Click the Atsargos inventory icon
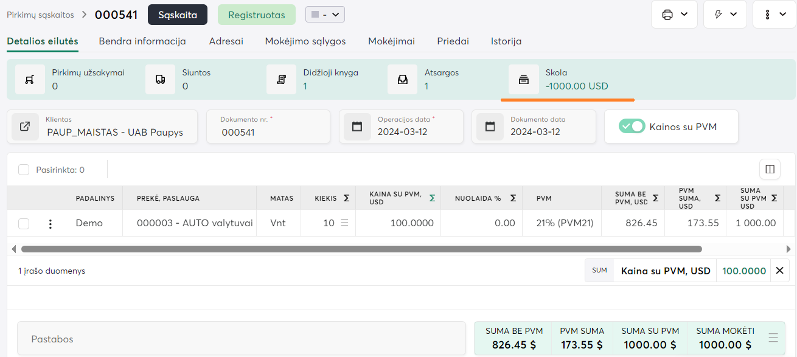The height and width of the screenshot is (357, 797). (x=402, y=80)
